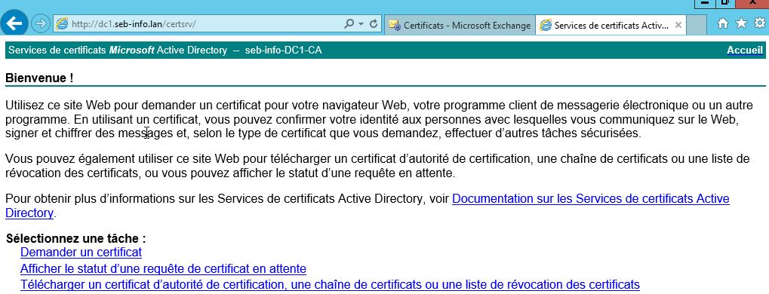Open browser Tools gear icon
Viewport: 769px width, 294px height.
point(759,23)
